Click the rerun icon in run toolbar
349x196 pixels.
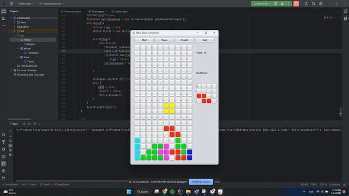tap(276, 4)
